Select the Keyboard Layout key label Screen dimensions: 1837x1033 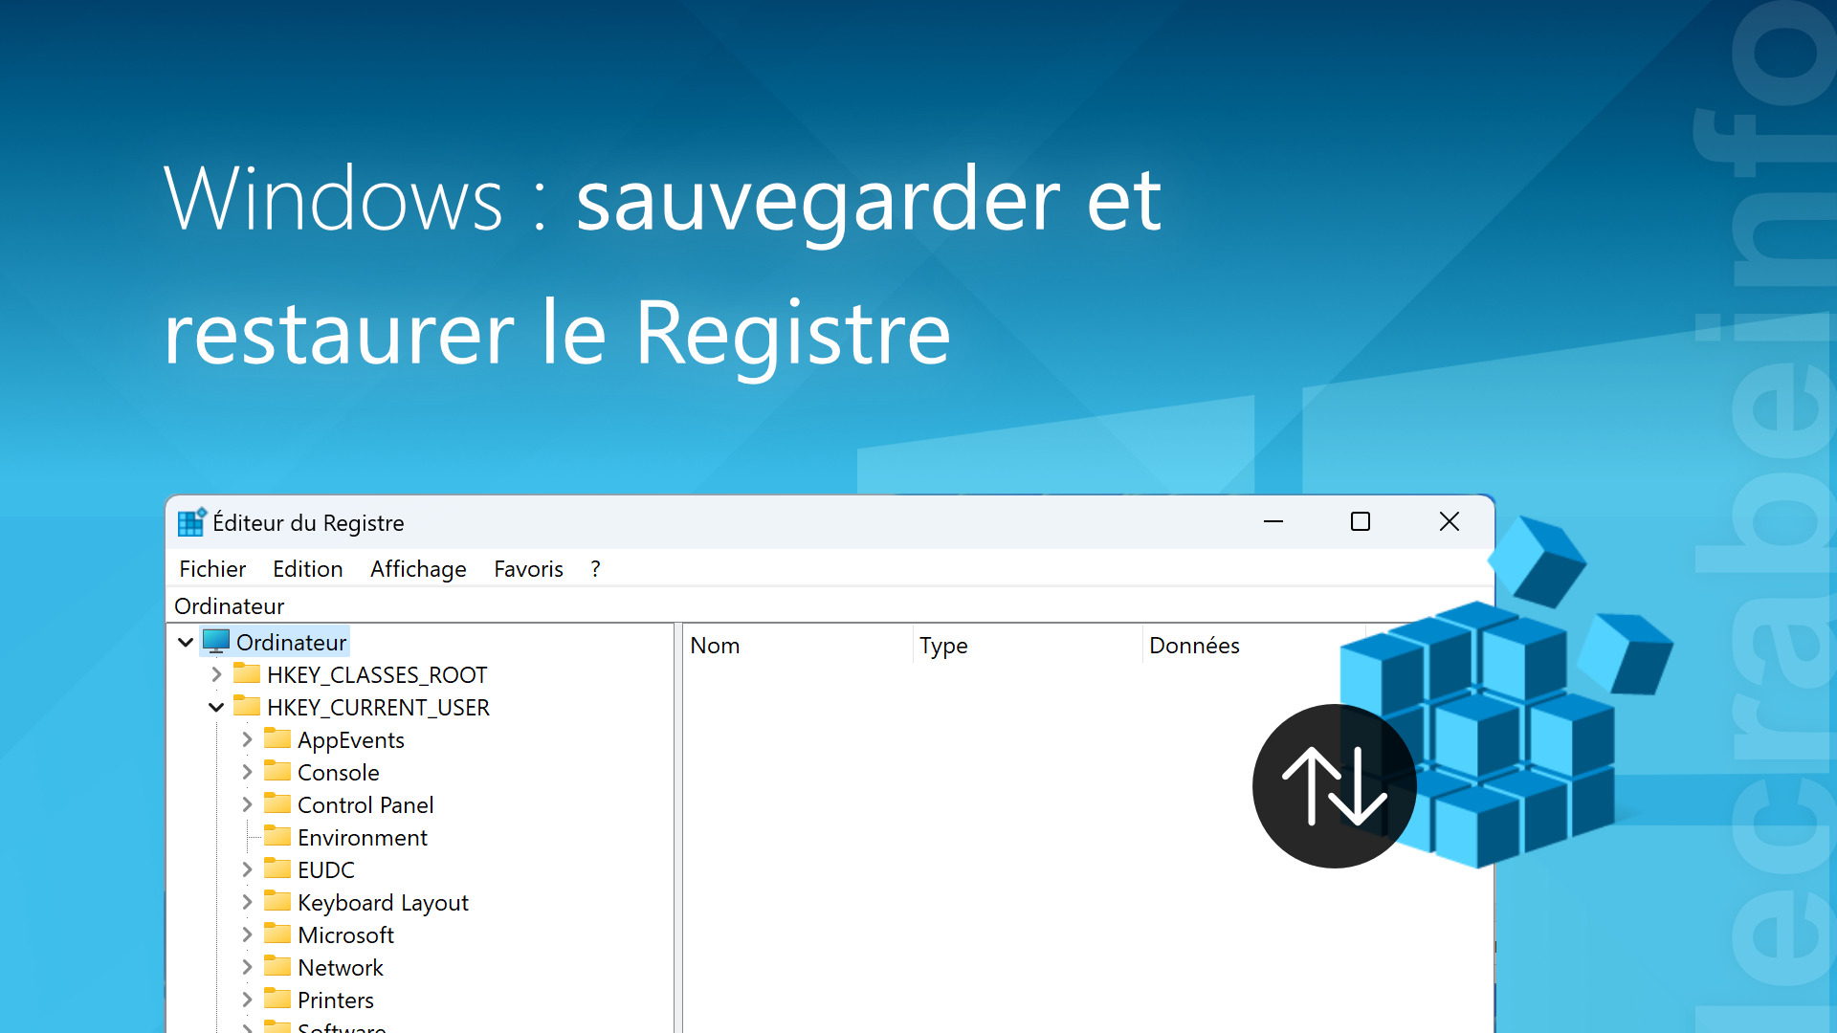[383, 903]
